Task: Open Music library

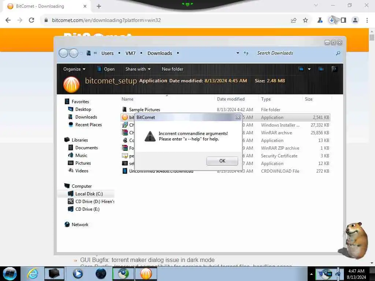Action: tap(81, 155)
